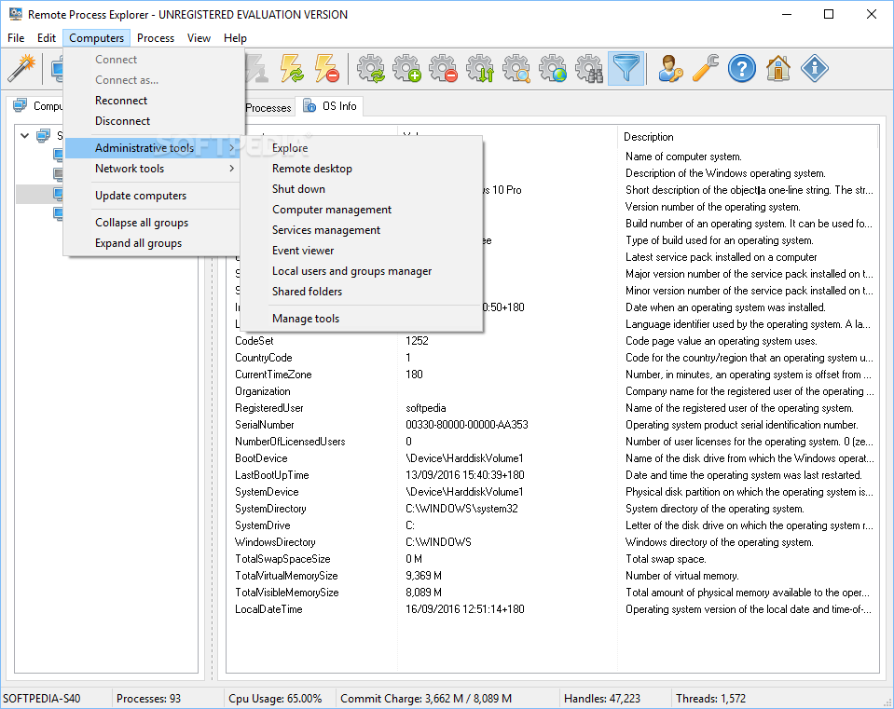
Task: Select Explore in Administrative tools submenu
Action: (x=362, y=148)
